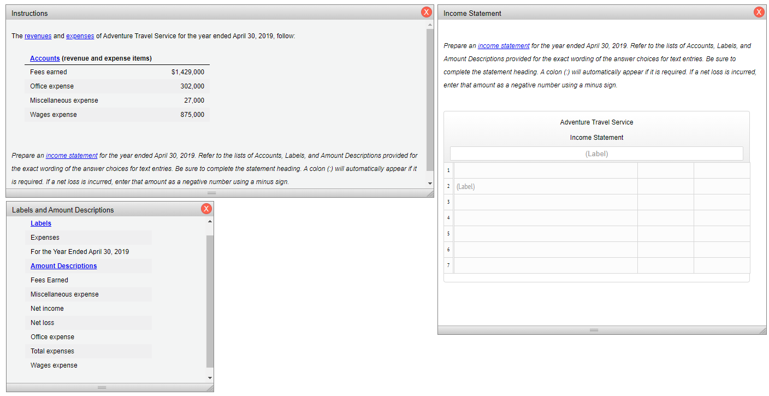The image size is (769, 396).
Task: Close the Income Statement panel
Action: pos(759,11)
